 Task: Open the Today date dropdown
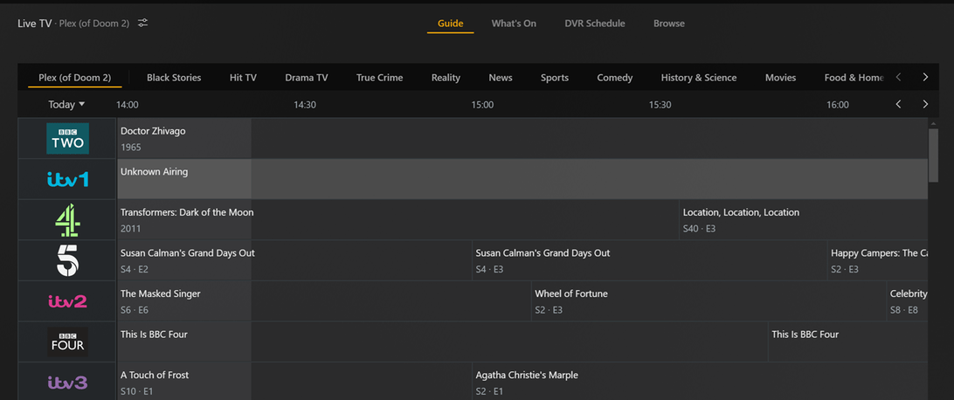coord(66,105)
